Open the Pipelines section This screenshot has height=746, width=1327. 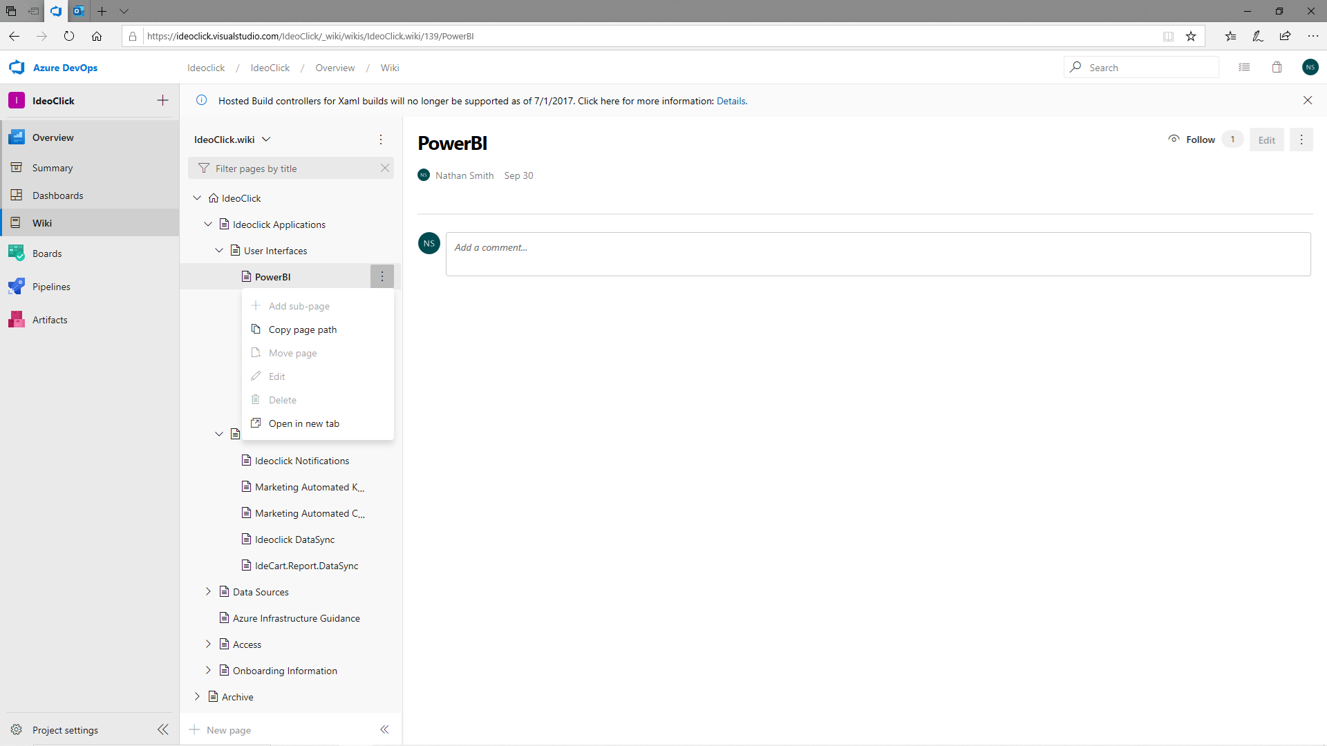[51, 287]
